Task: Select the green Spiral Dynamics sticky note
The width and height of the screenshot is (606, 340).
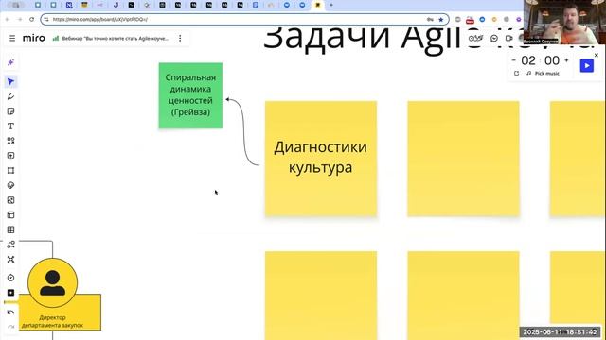Action: (x=190, y=95)
